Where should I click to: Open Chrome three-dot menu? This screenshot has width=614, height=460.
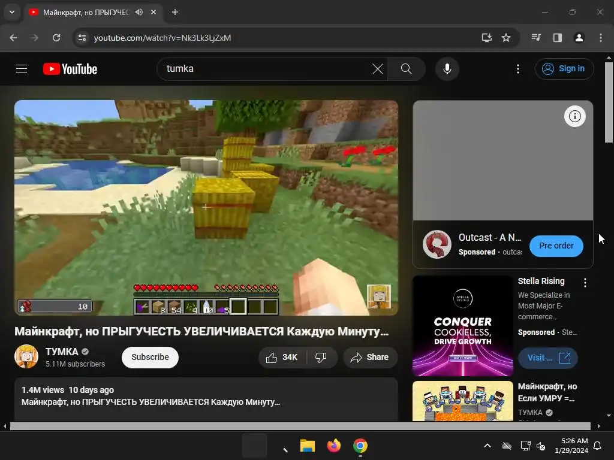point(601,38)
